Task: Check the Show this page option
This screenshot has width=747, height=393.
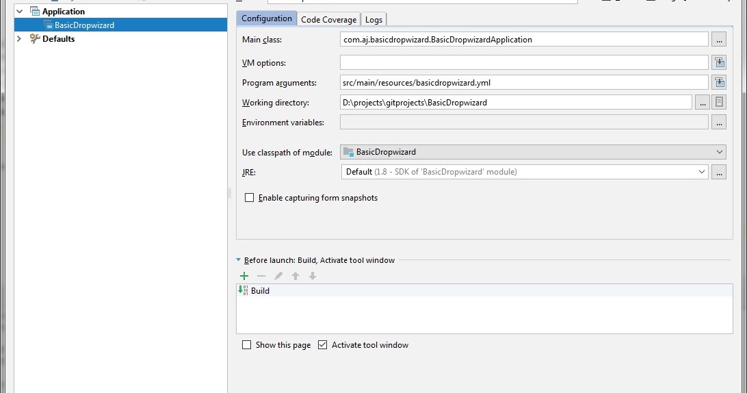Action: click(247, 345)
